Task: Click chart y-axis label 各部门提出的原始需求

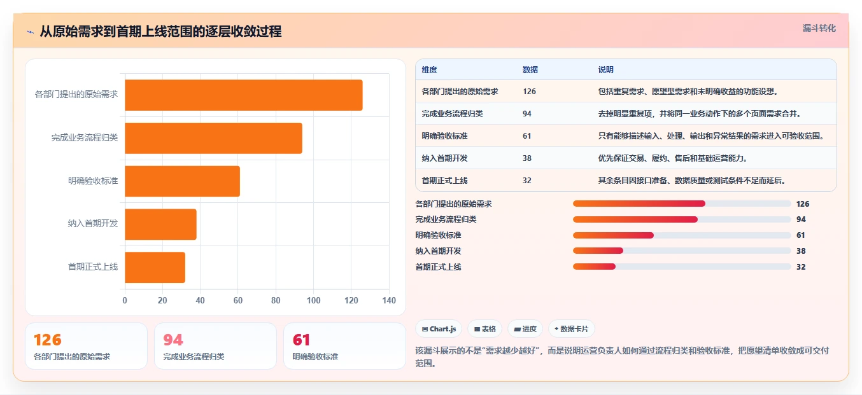Action: click(76, 95)
